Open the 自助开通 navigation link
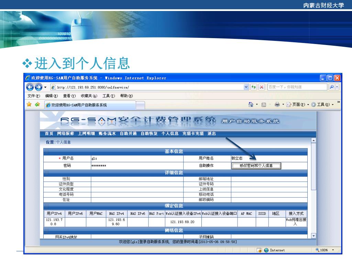Screen dimensions: 352x264 coord(129,134)
